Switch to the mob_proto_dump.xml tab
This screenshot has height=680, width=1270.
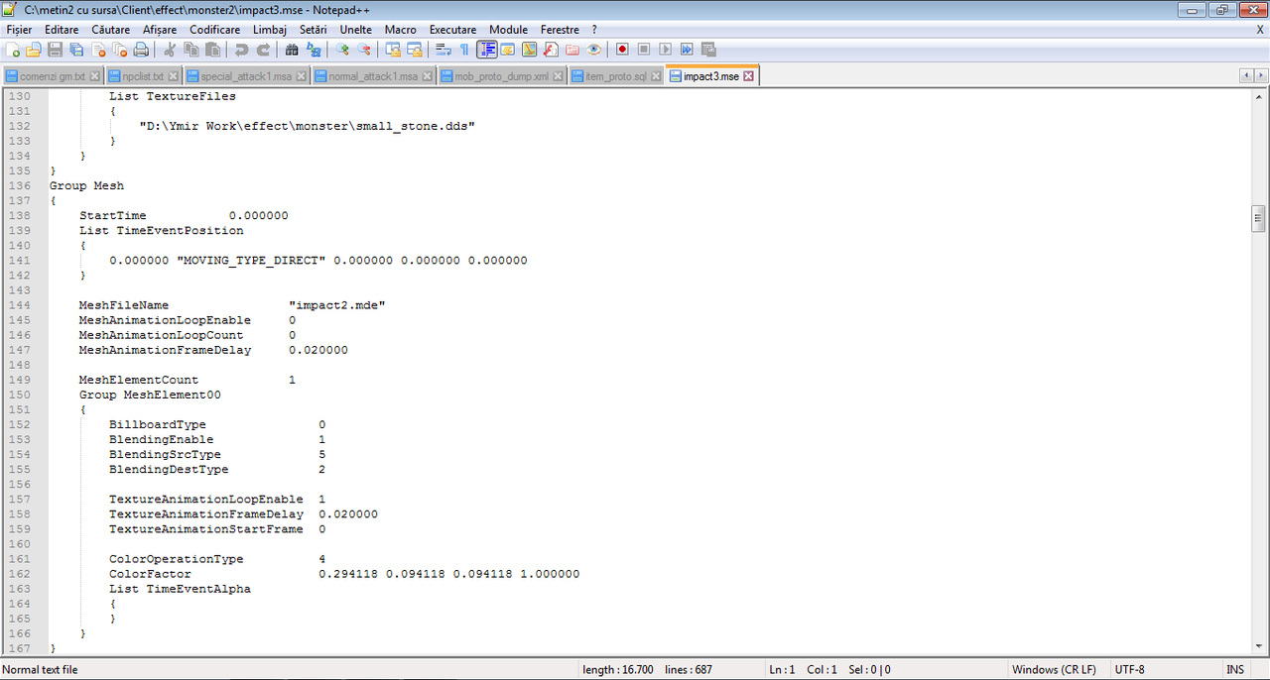pyautogui.click(x=501, y=76)
